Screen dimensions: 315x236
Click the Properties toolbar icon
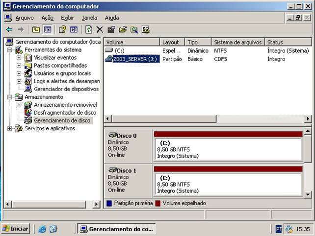(x=111, y=30)
